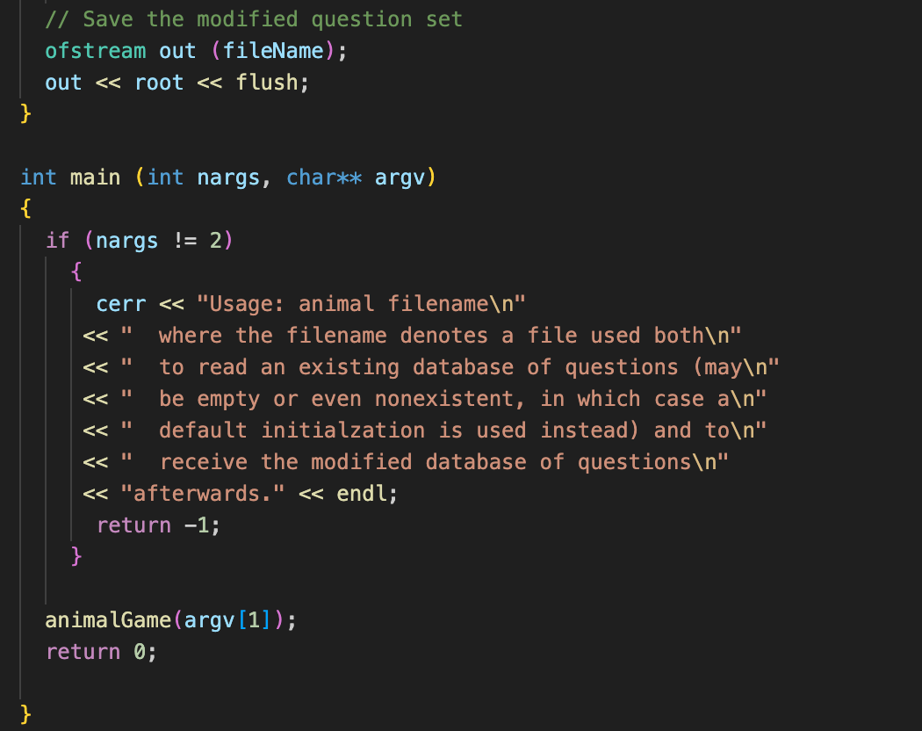The image size is (922, 731).
Task: Click the main function name
Action: click(95, 177)
